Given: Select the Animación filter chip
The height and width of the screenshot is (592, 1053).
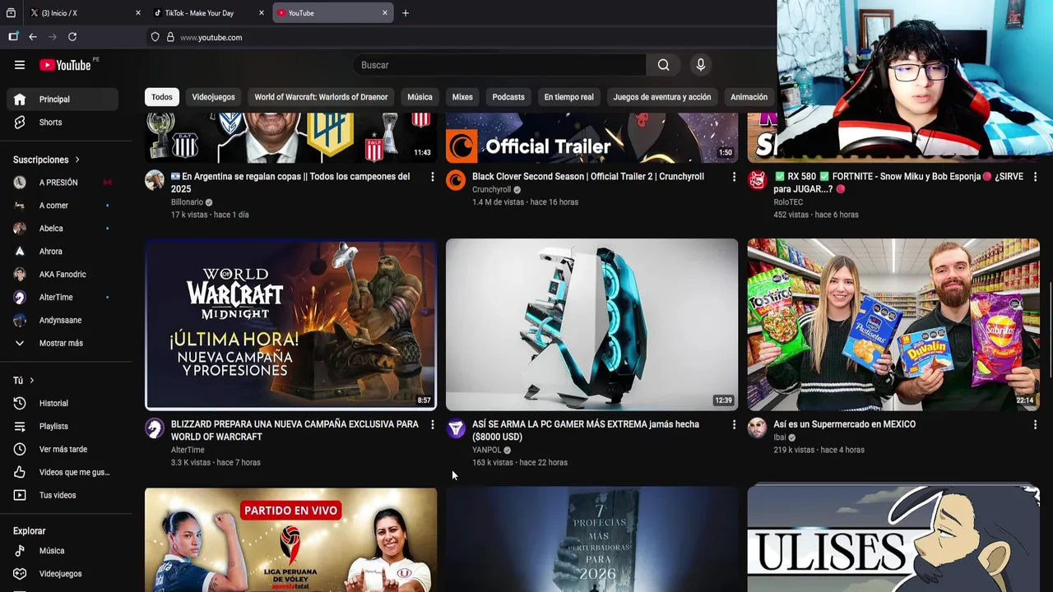Looking at the screenshot, I should tap(749, 97).
